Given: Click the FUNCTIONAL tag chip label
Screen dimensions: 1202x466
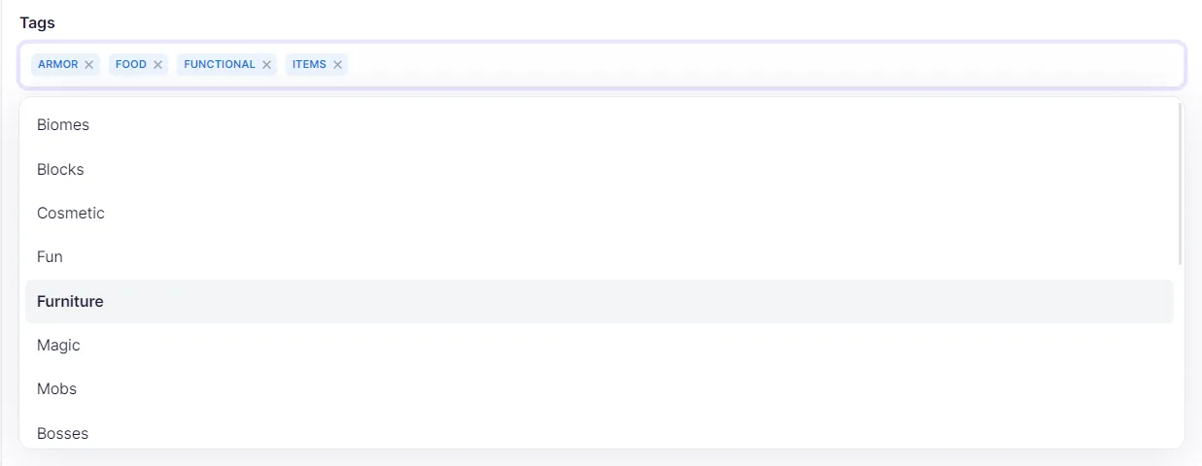Looking at the screenshot, I should 220,65.
